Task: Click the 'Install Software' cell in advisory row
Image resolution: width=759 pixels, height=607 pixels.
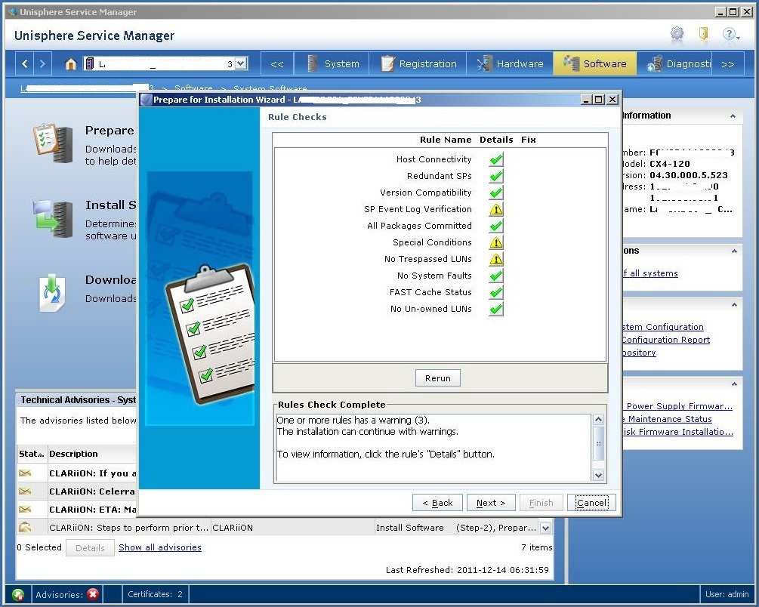Action: coord(409,528)
